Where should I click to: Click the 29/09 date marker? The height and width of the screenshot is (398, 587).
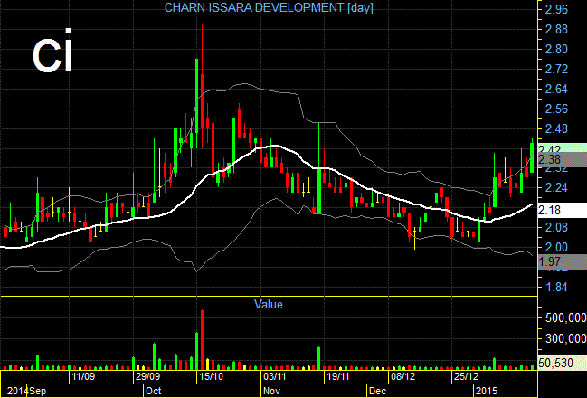coord(147,376)
